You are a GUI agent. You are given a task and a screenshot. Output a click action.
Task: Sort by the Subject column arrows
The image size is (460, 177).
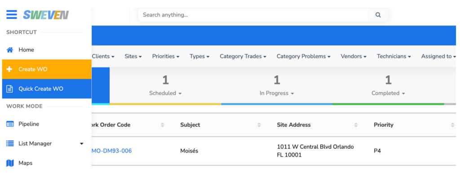pyautogui.click(x=259, y=125)
